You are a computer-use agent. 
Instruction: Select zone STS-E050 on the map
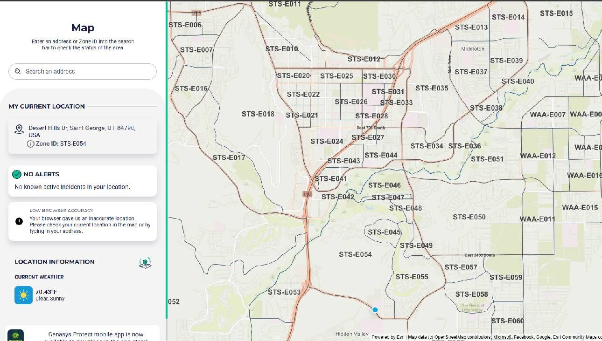coord(469,217)
